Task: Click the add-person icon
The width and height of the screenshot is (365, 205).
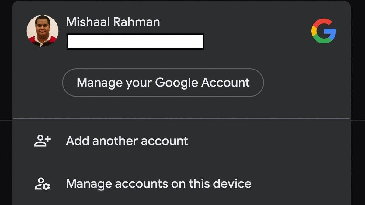Action: click(42, 141)
